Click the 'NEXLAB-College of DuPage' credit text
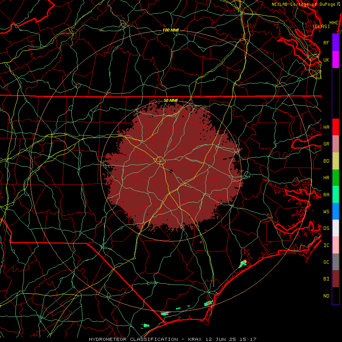Image resolution: width=342 pixels, height=342 pixels. 303,4
